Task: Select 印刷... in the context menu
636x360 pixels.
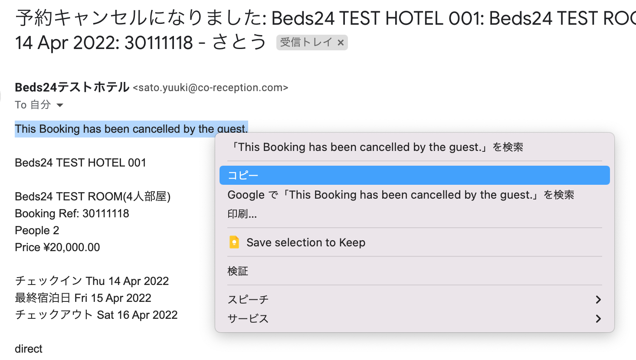Action: coord(242,214)
